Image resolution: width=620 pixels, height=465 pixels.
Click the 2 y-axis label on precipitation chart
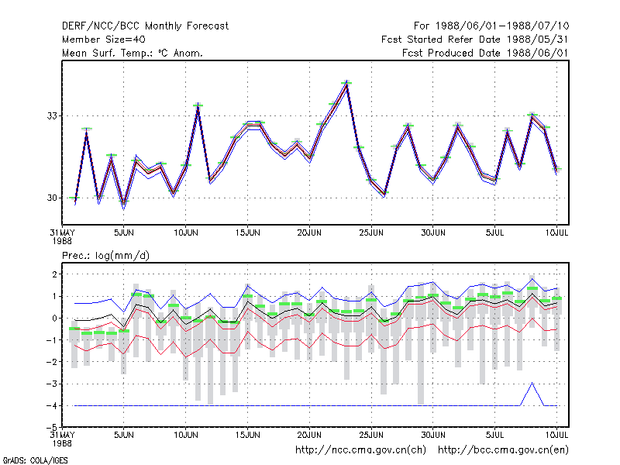click(x=54, y=274)
